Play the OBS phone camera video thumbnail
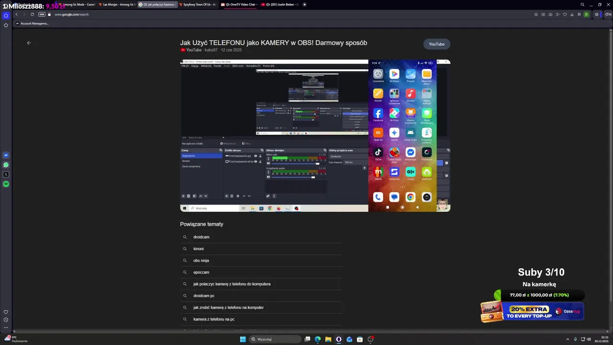This screenshot has width=613, height=345. click(x=315, y=136)
